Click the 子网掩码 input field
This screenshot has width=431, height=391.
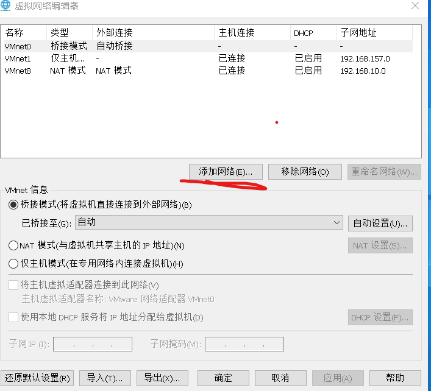[x=244, y=344]
